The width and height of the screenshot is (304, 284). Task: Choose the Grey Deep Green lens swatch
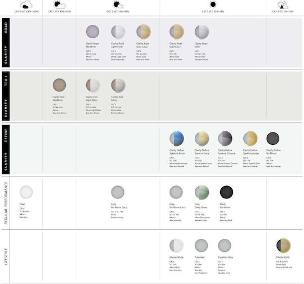[x=202, y=192]
